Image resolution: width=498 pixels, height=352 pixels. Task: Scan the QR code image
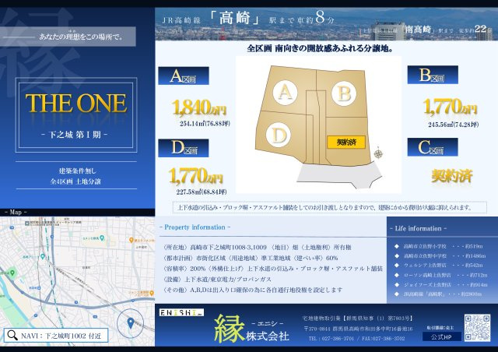tap(477, 326)
